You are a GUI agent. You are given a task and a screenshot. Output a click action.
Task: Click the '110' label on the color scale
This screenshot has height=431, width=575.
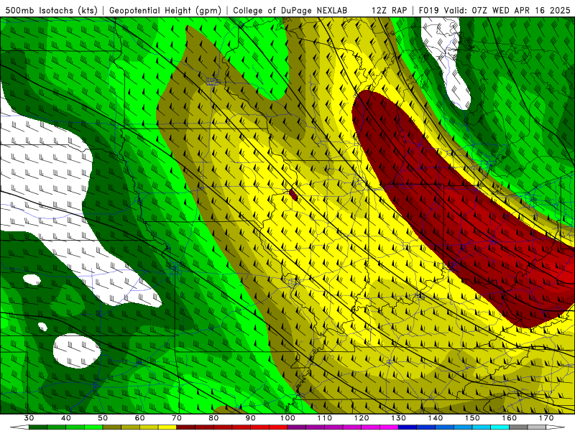(x=325, y=418)
